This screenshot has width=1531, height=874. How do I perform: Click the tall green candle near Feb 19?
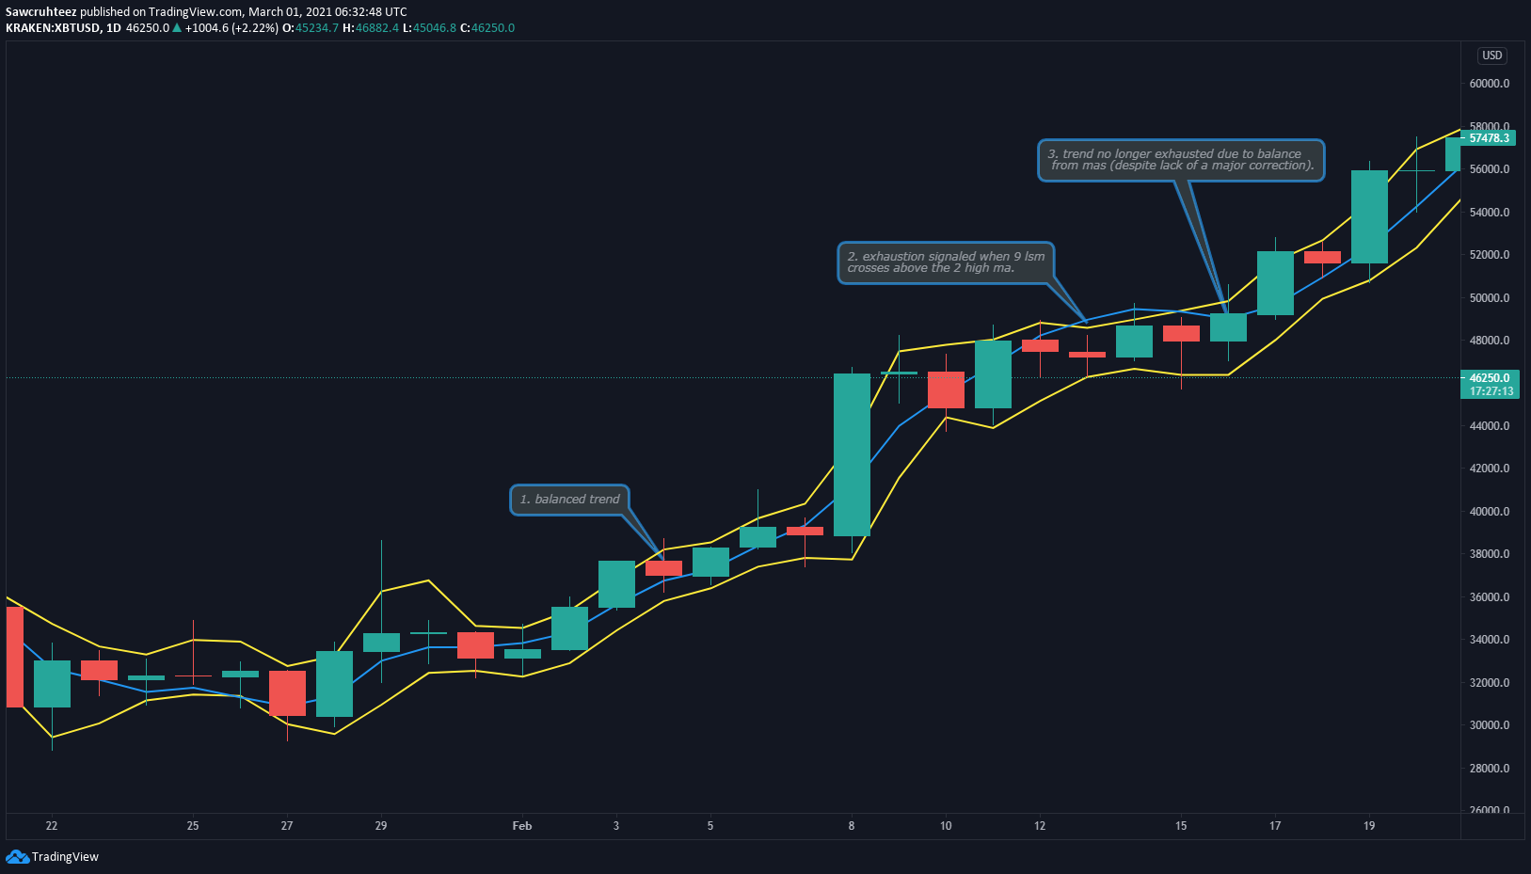pyautogui.click(x=1369, y=216)
